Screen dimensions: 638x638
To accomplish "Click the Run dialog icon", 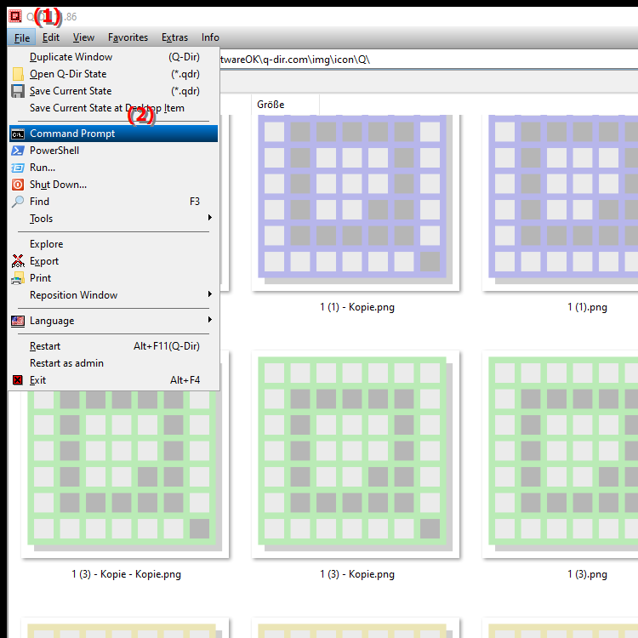I will click(18, 168).
